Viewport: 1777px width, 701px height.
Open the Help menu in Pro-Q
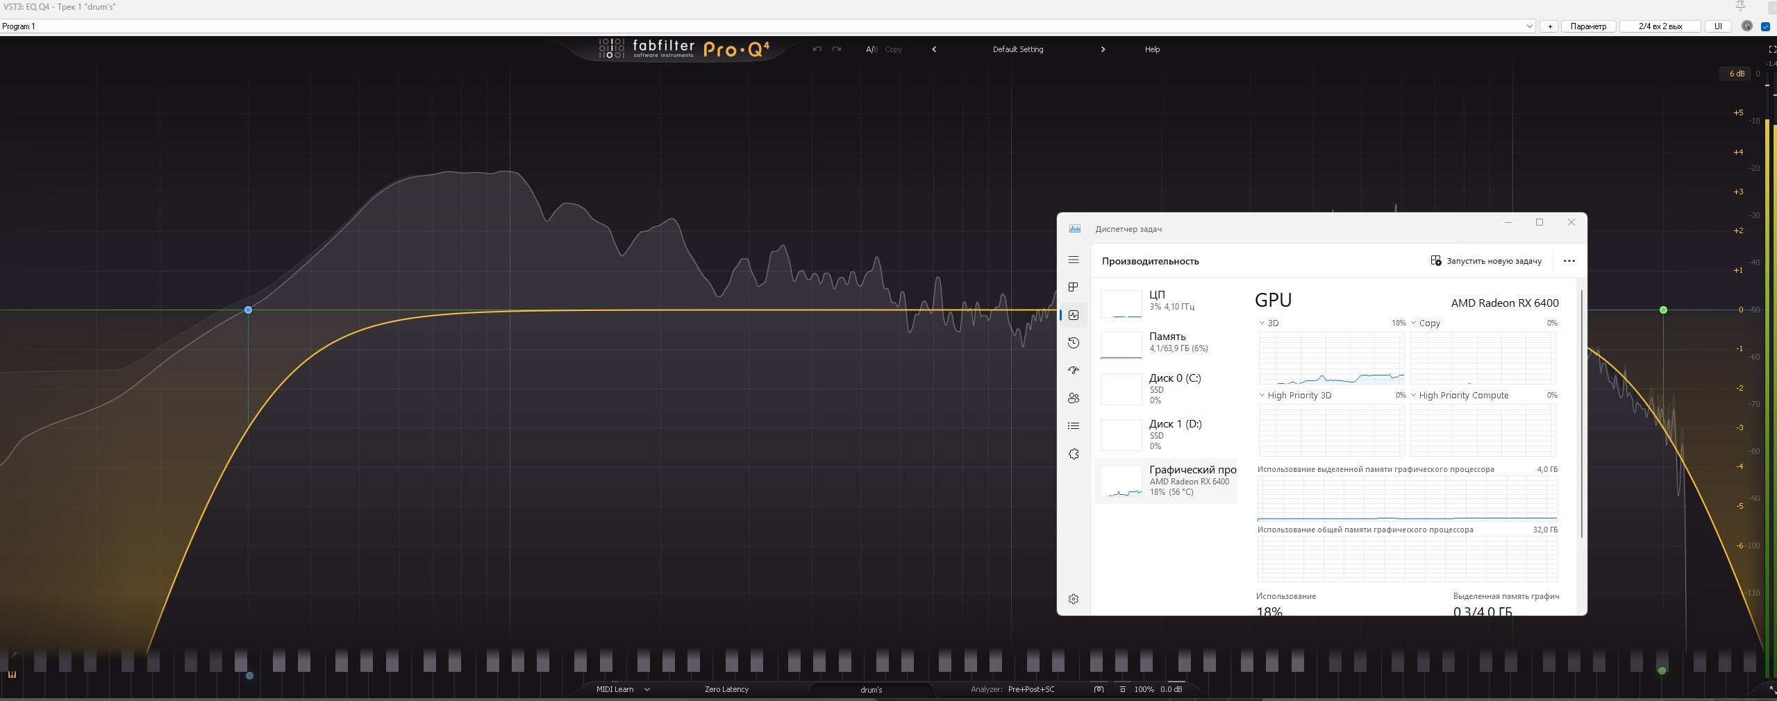click(1152, 49)
